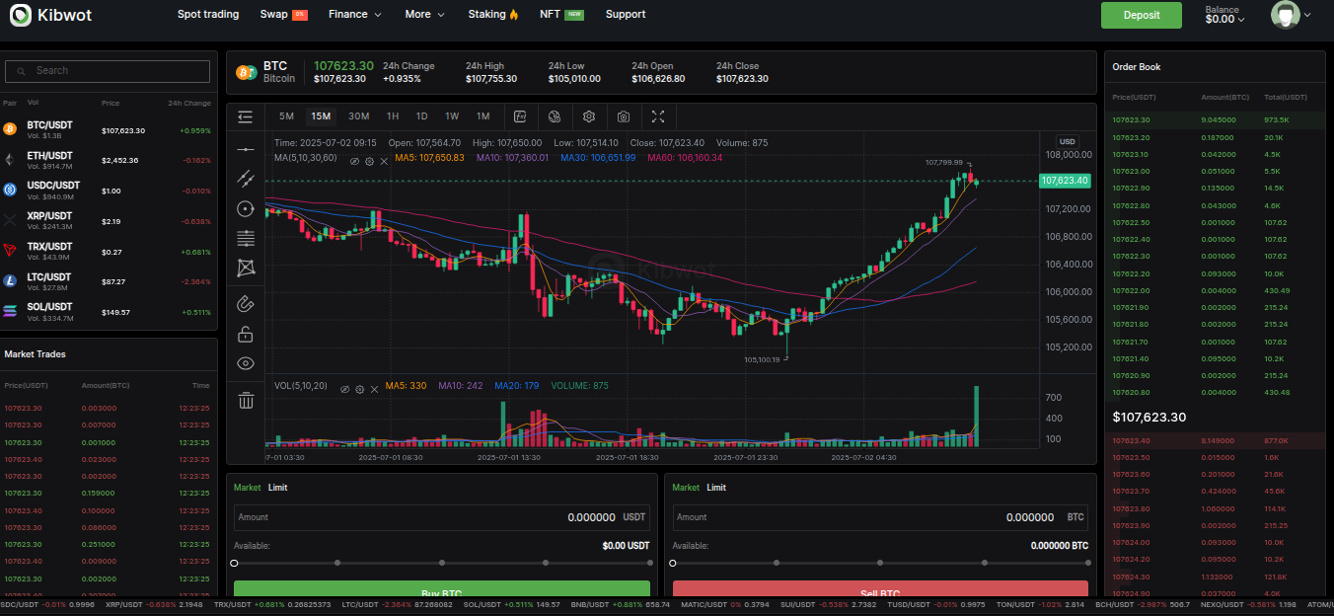This screenshot has height=616, width=1334.
Task: Open chart settings gear in toolbar
Action: 589,116
